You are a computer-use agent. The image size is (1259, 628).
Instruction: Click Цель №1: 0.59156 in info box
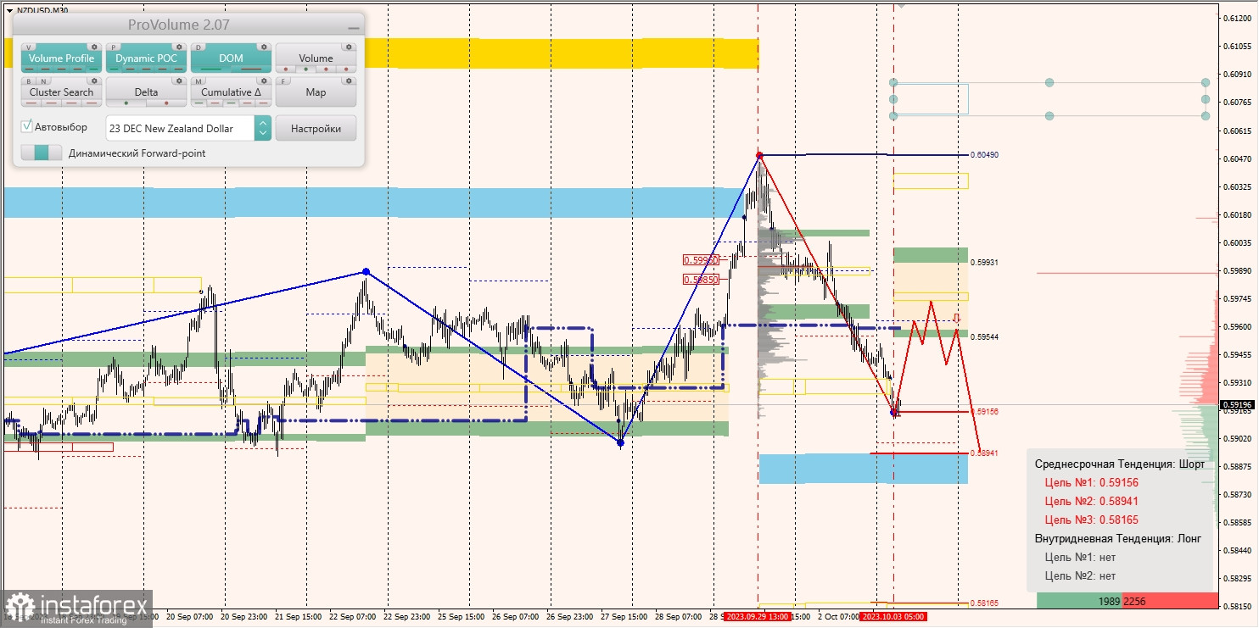[1092, 482]
